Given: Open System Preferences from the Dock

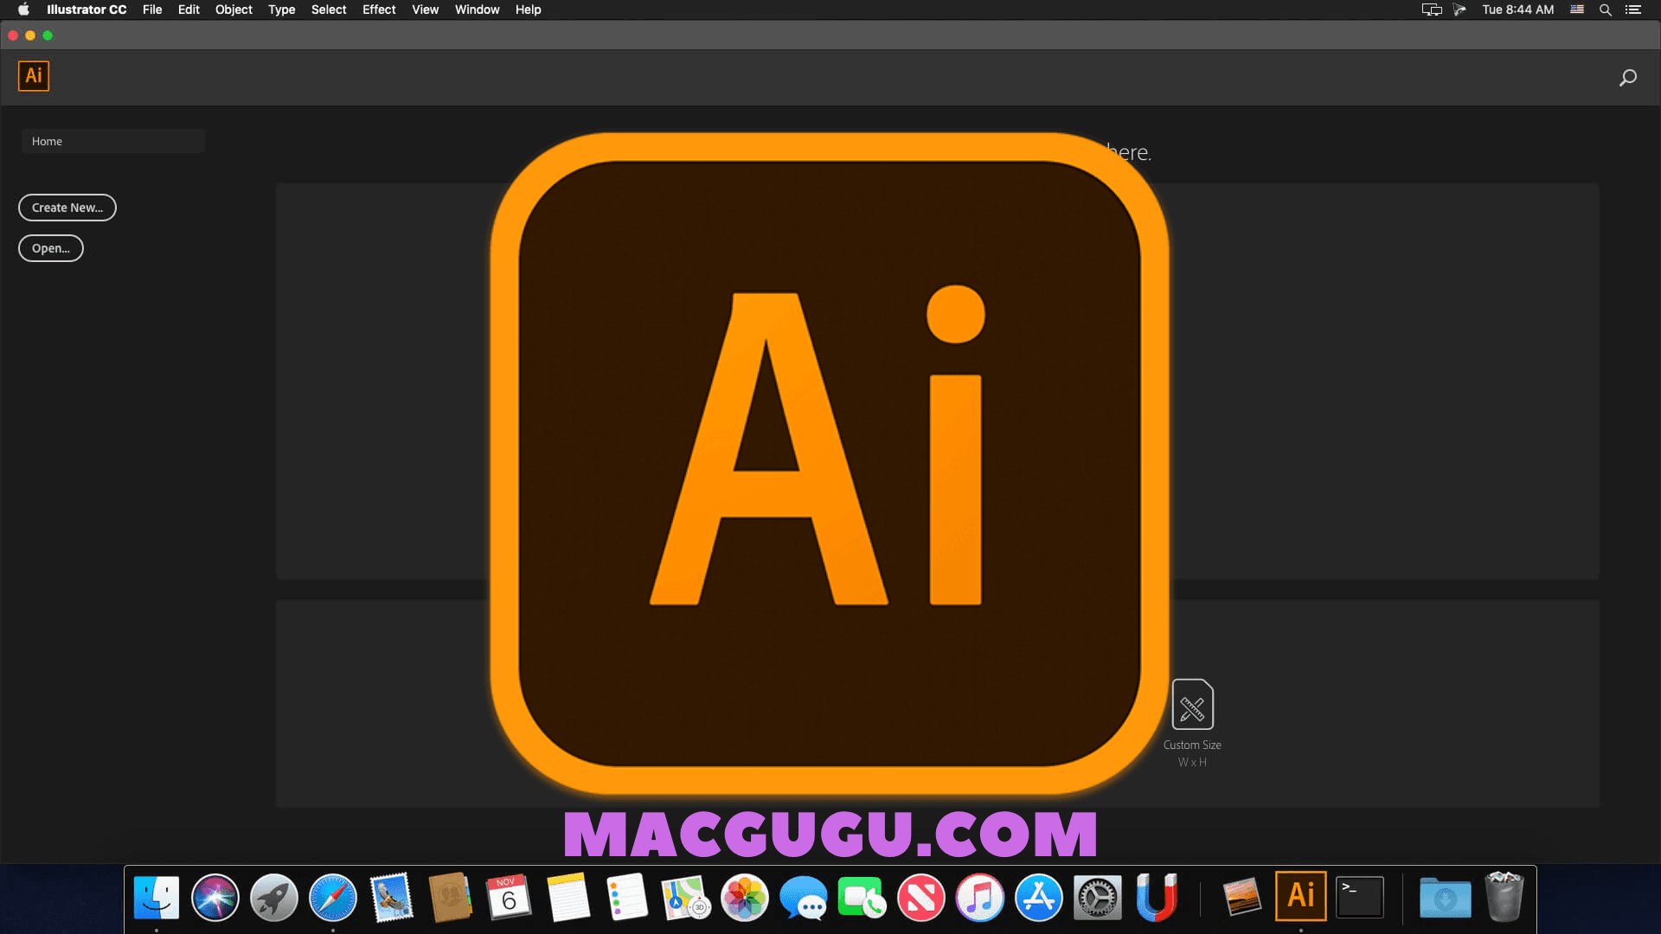Looking at the screenshot, I should click(x=1097, y=898).
